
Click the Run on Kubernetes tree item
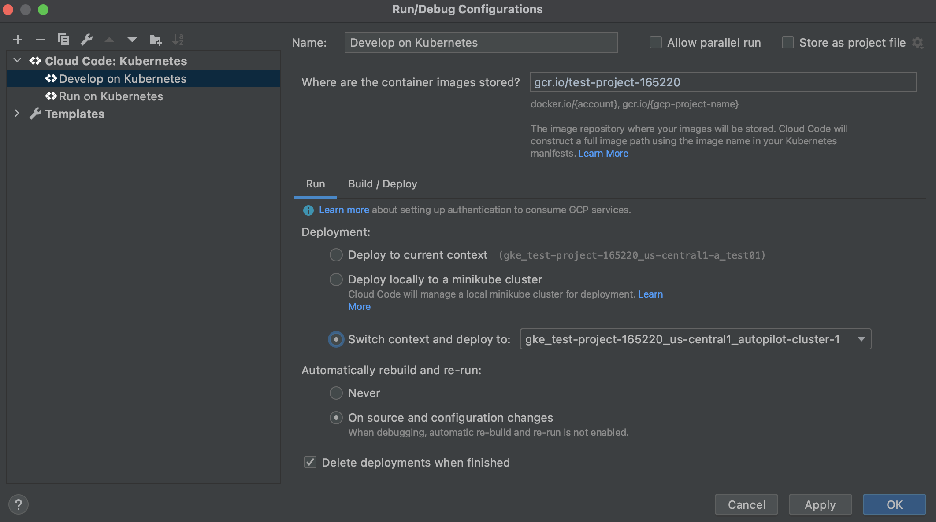click(x=111, y=96)
